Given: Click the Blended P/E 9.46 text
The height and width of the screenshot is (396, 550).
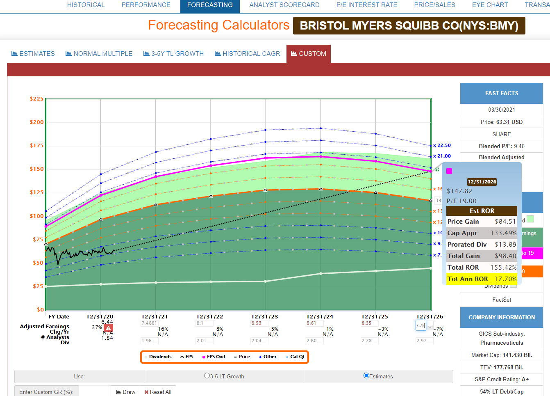Looking at the screenshot, I should tap(502, 146).
